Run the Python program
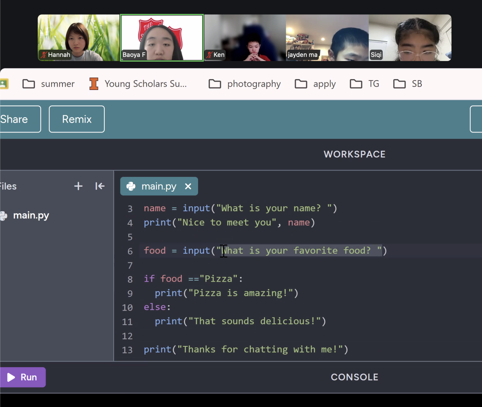 pos(23,377)
